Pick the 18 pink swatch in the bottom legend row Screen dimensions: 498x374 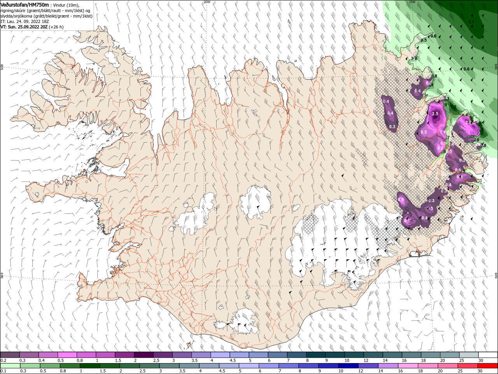pyautogui.click(x=427, y=366)
